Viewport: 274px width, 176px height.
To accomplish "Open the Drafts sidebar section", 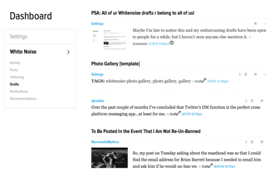I will click(x=14, y=84).
